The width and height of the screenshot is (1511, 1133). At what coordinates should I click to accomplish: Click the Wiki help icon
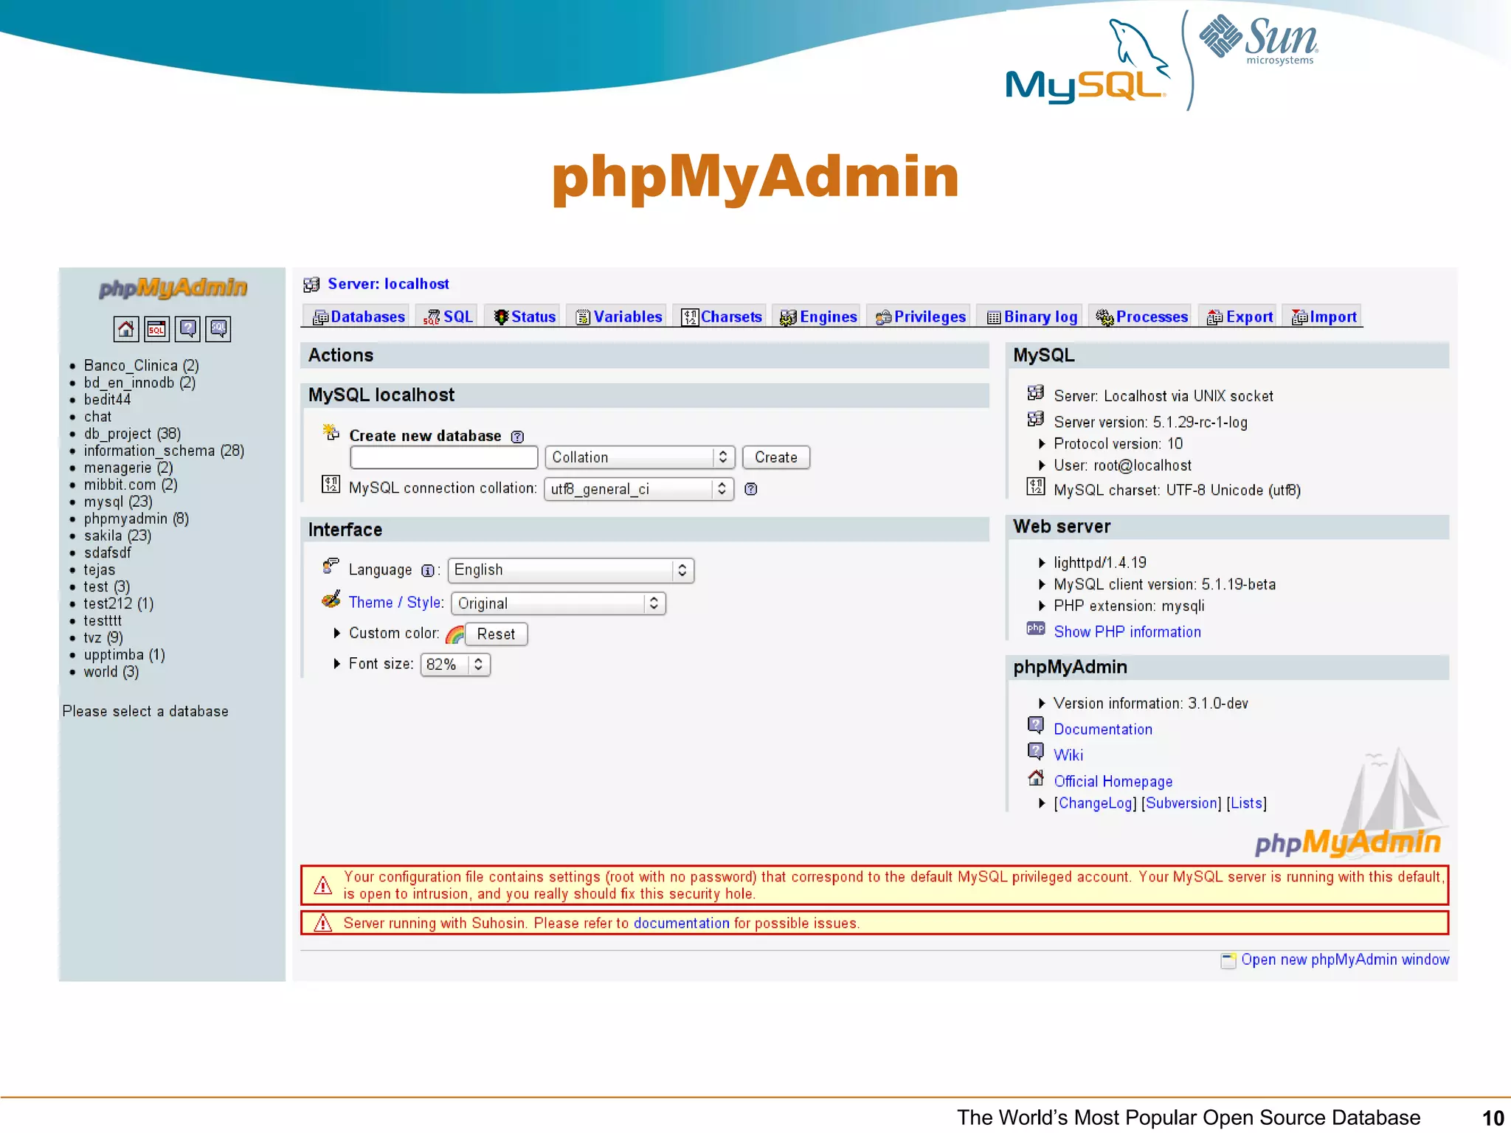(x=1036, y=752)
